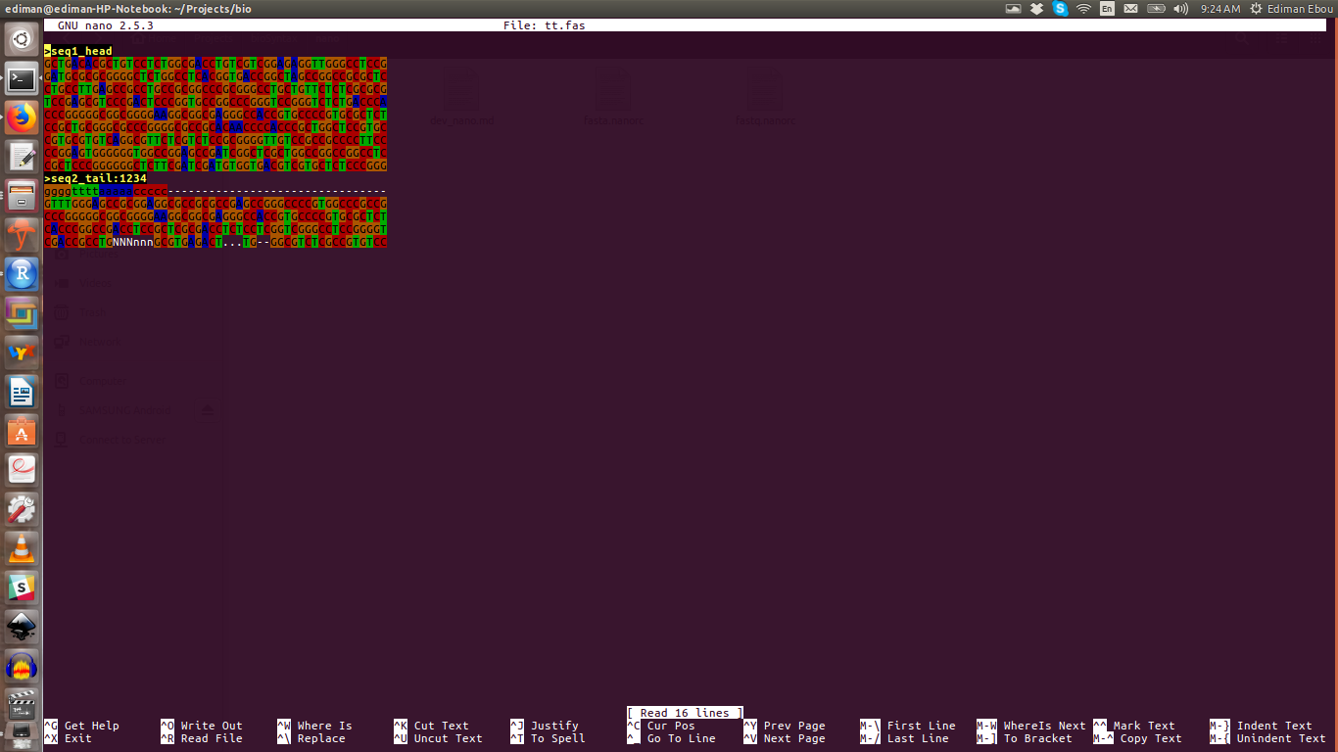The height and width of the screenshot is (752, 1338).
Task: Click the 'To Spell' shortcut label
Action: click(x=558, y=738)
